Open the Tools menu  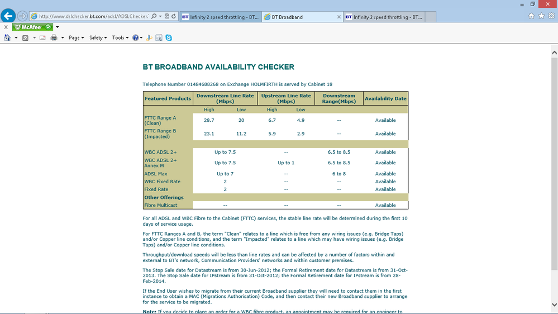[x=120, y=38]
